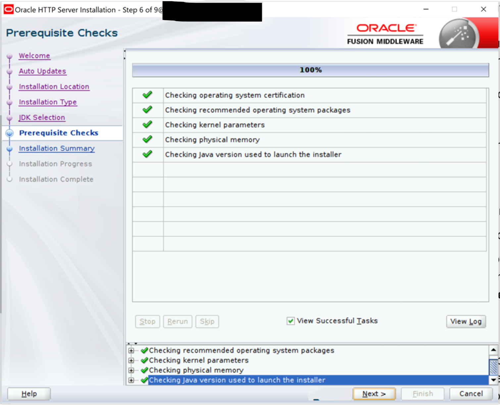
Task: Click green checkmark beside kernel parameters check
Action: click(147, 125)
